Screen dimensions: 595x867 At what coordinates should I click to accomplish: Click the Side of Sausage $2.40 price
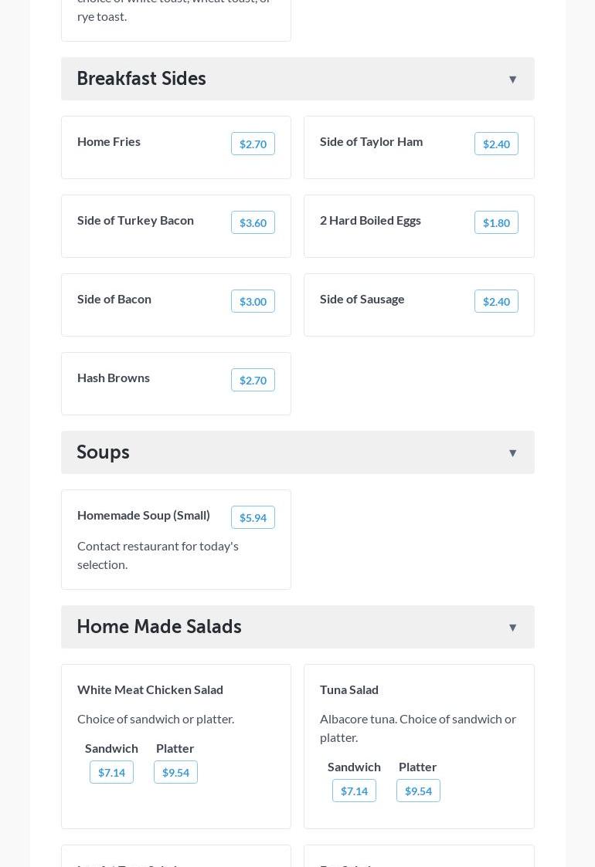point(496,301)
